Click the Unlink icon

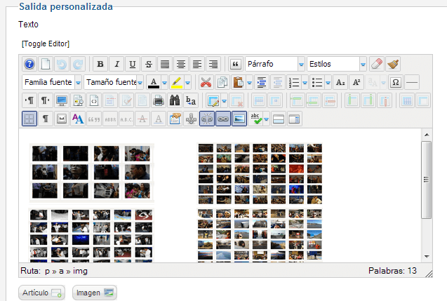coord(207,119)
